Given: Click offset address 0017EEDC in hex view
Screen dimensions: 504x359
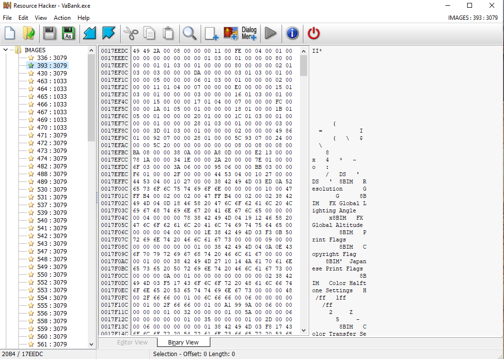Looking at the screenshot, I should click(x=114, y=51).
